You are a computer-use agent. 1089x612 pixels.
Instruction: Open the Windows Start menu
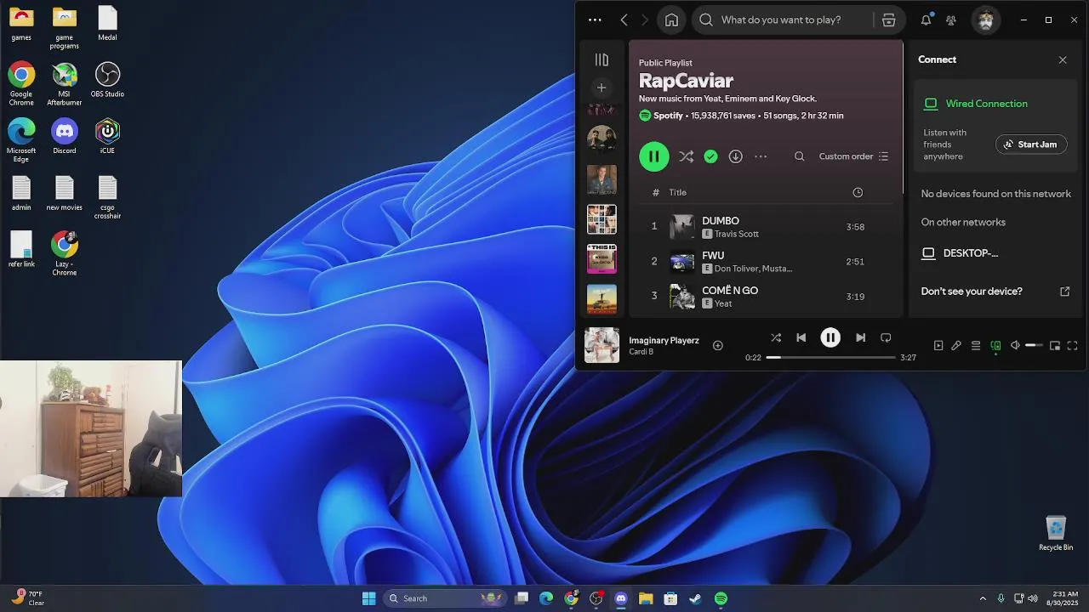tap(368, 598)
